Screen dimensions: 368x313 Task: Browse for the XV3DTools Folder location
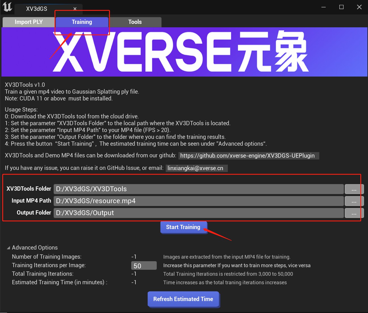[x=354, y=189]
